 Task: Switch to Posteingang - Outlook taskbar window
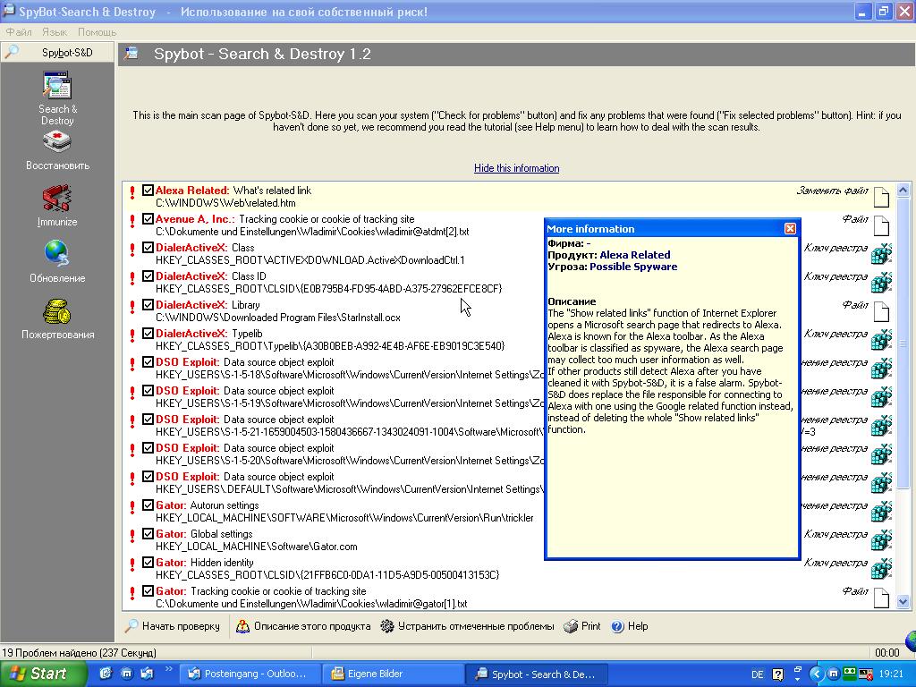249,674
